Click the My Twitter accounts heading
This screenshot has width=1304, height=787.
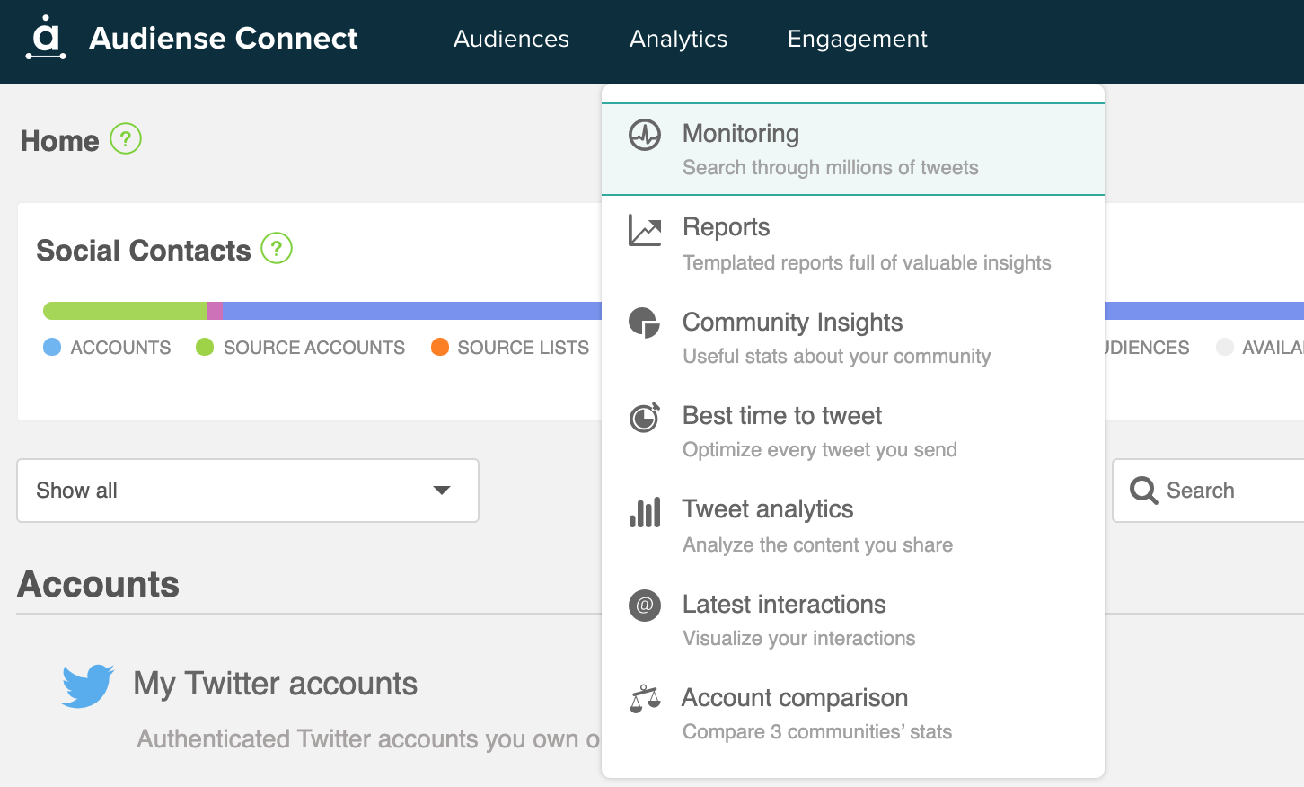(275, 684)
